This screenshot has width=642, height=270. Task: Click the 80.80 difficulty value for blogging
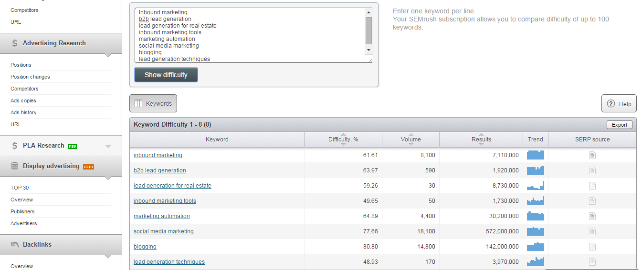coord(370,247)
